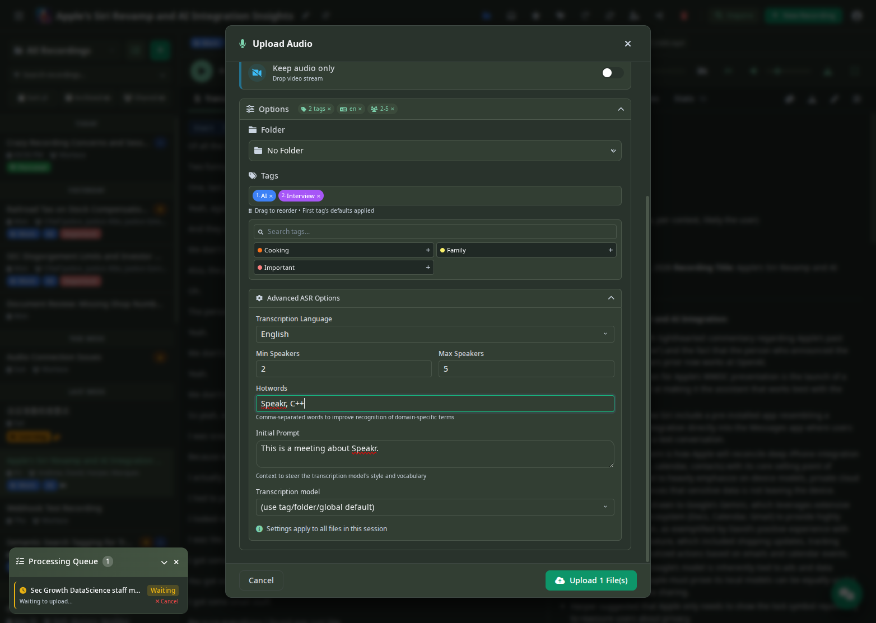Screen dimensions: 876x623
Task: Click the Cancel button in dialog
Action: pyautogui.click(x=261, y=580)
